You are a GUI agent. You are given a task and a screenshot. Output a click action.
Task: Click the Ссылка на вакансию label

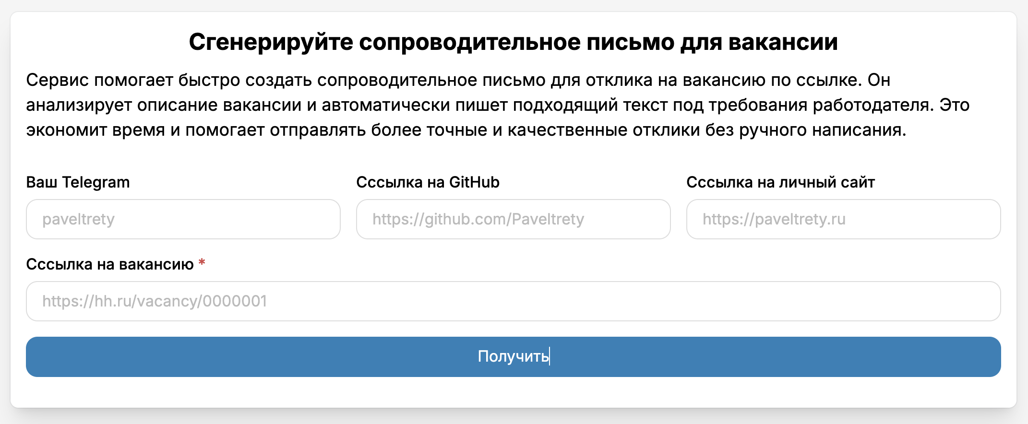(110, 264)
